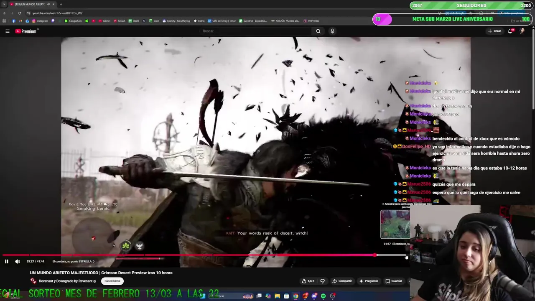This screenshot has height=301, width=535.
Task: Open the apps grid in the bookmarks bar
Action: [x=4, y=21]
